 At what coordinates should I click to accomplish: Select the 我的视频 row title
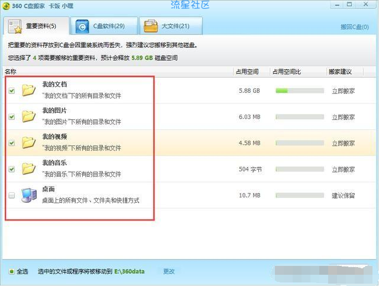pyautogui.click(x=54, y=136)
